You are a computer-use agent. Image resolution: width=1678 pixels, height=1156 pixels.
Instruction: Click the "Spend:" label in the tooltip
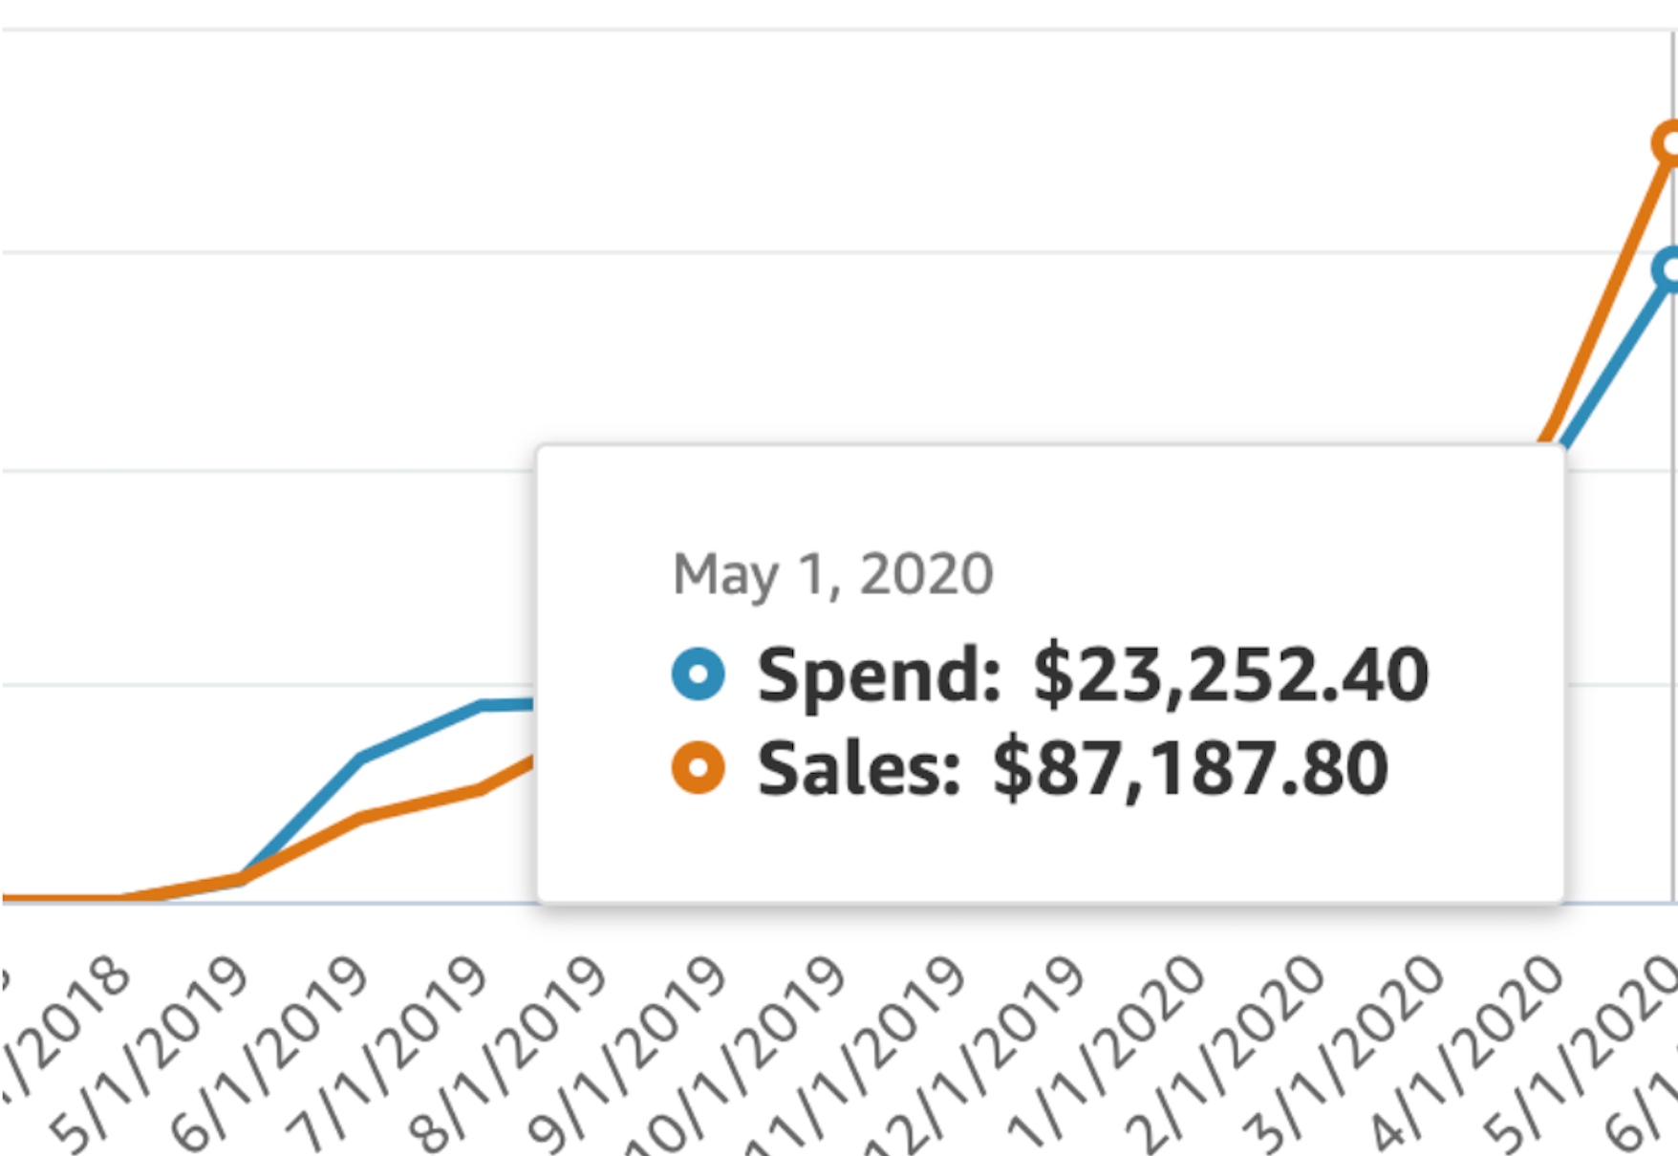click(x=879, y=674)
